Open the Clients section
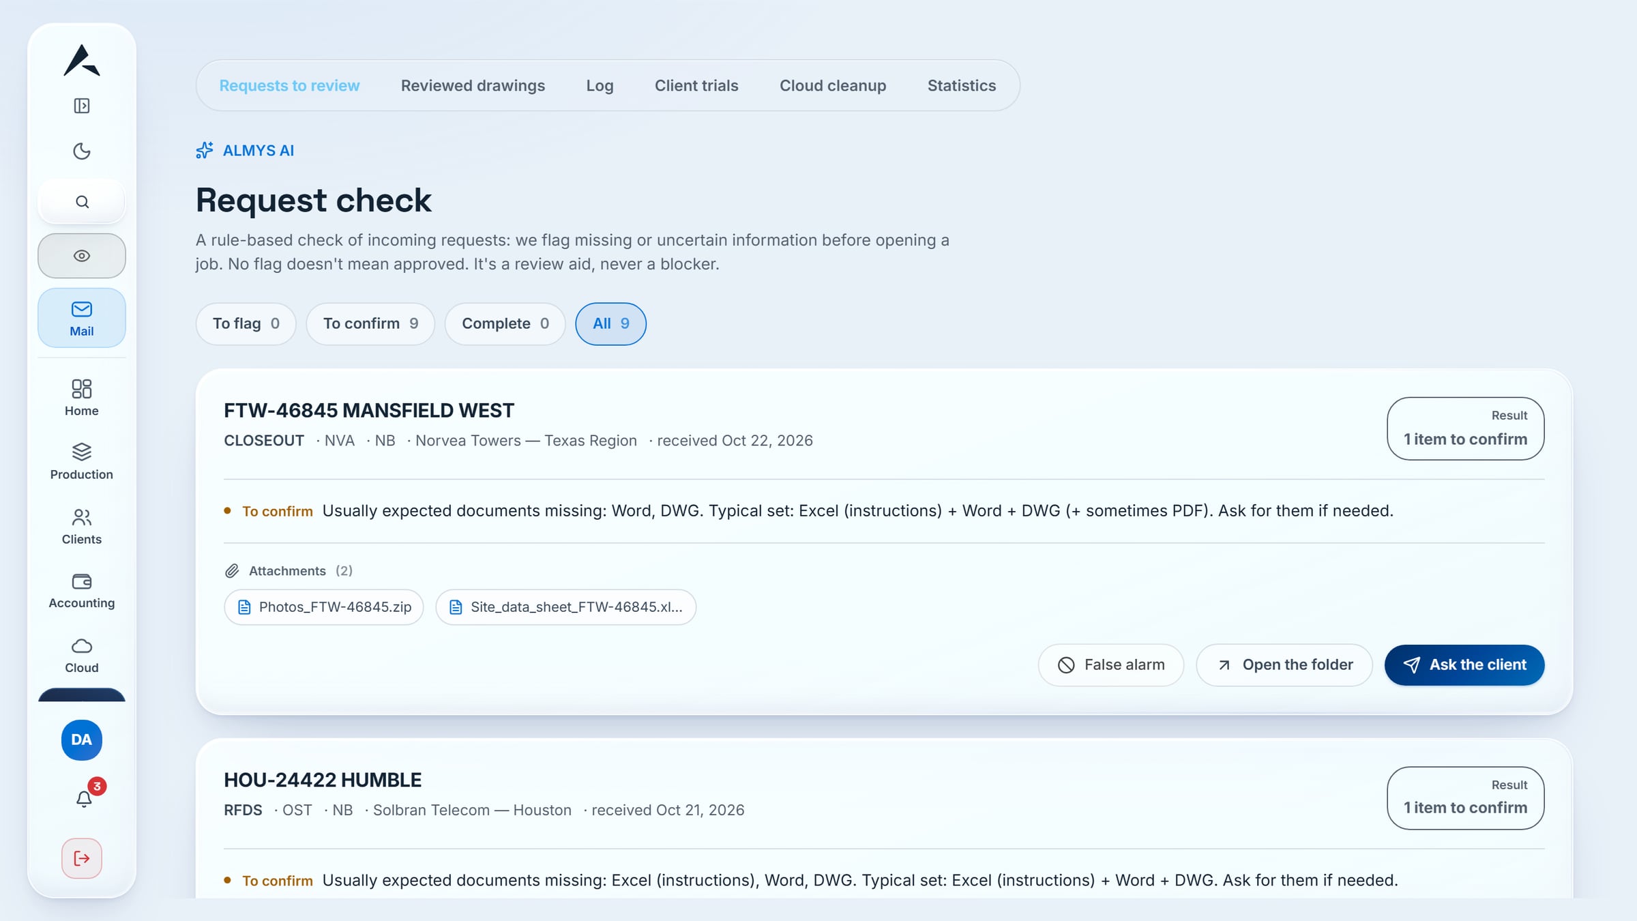The height and width of the screenshot is (921, 1637). coord(82,526)
